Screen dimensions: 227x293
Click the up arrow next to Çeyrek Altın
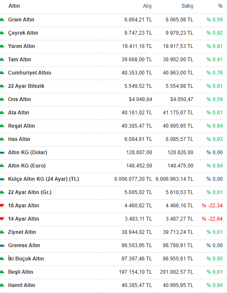pyautogui.click(x=2, y=33)
